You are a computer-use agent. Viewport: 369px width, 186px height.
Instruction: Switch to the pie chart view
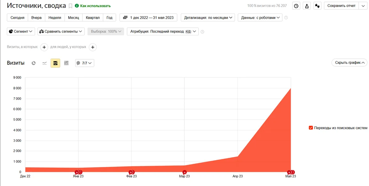coord(34,63)
